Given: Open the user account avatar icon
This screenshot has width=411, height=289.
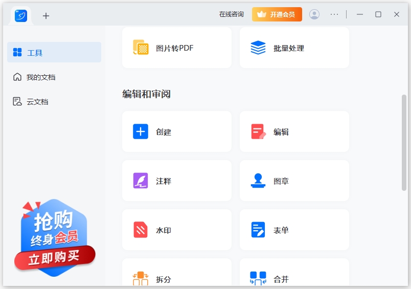Looking at the screenshot, I should coord(314,14).
